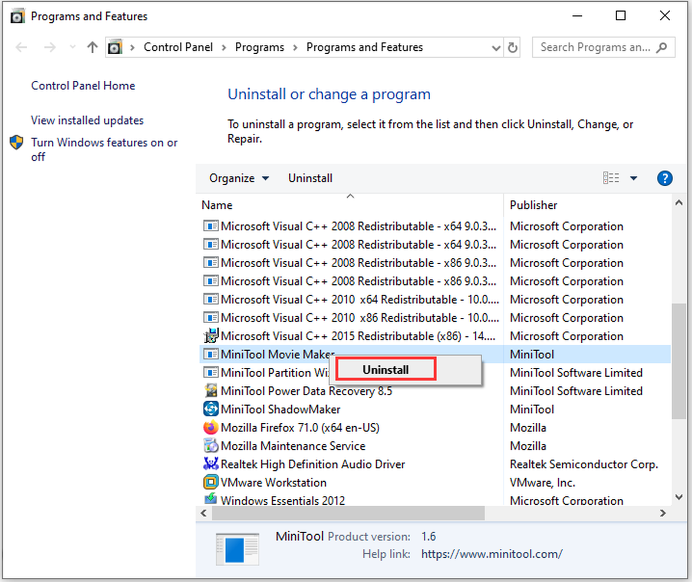
Task: Select Microsoft Visual C++ 2010 x64 Redistributable
Action: 360,299
